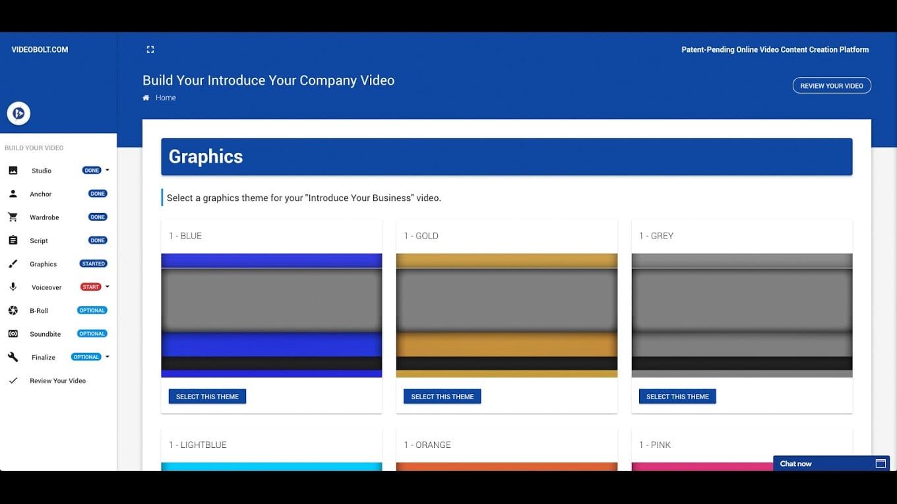Select the 1 - GOLD theme button
The height and width of the screenshot is (504, 897).
(x=442, y=397)
